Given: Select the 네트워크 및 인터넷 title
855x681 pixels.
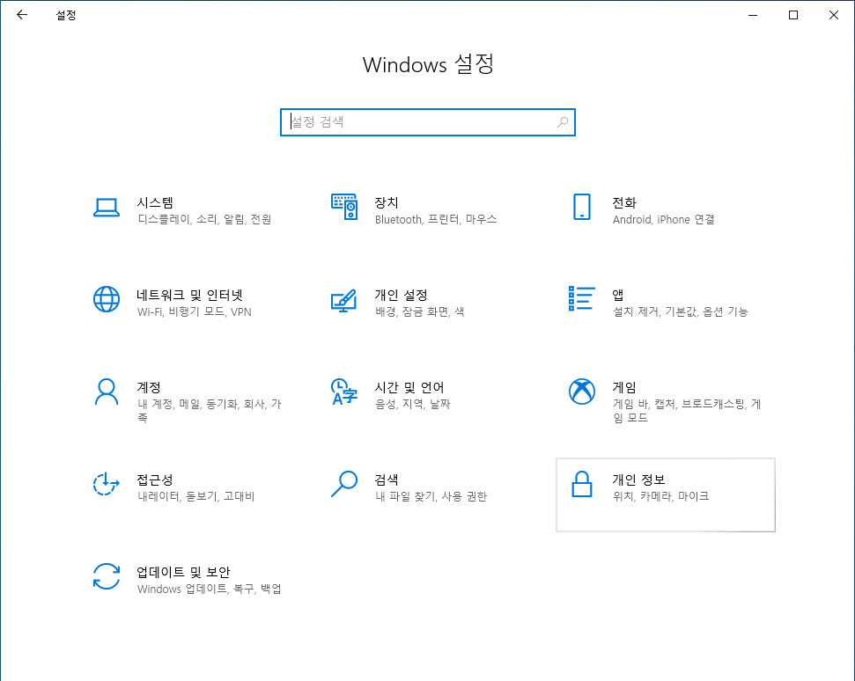Looking at the screenshot, I should click(x=190, y=296).
